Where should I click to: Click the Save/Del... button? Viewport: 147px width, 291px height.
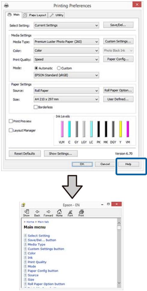click(118, 25)
